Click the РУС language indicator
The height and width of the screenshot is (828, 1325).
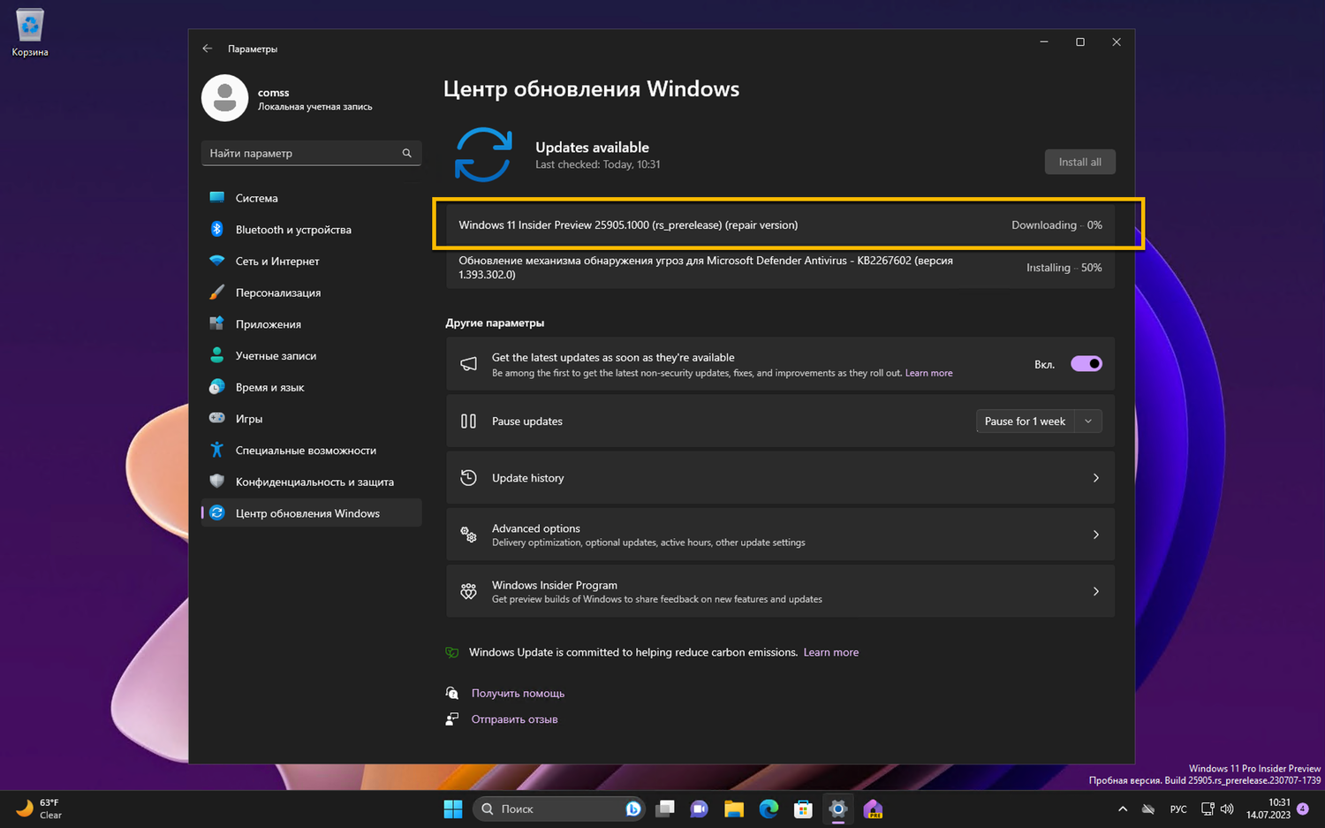pos(1178,809)
